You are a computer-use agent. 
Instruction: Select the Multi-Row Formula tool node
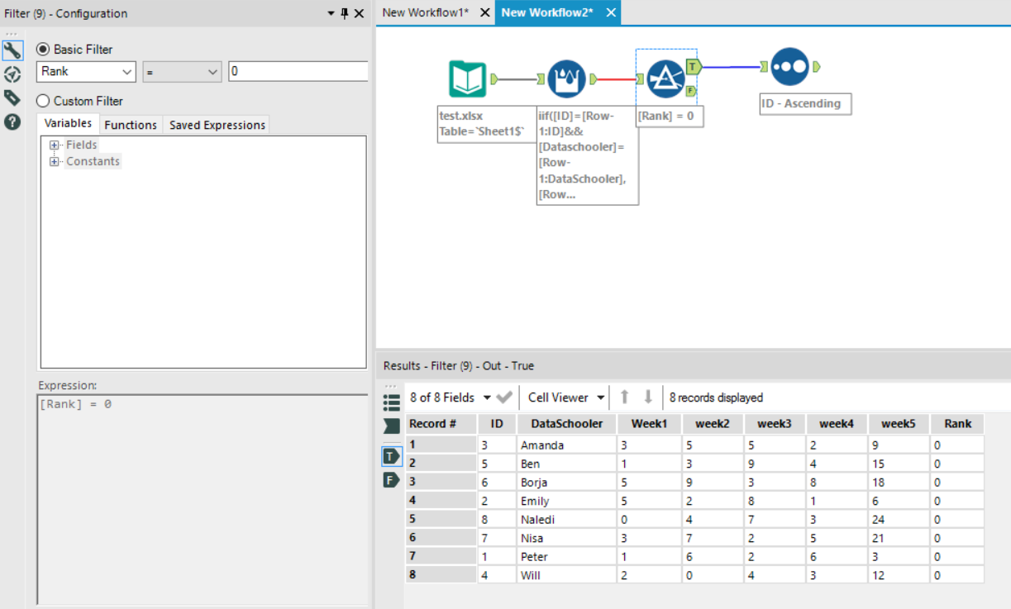(x=566, y=79)
